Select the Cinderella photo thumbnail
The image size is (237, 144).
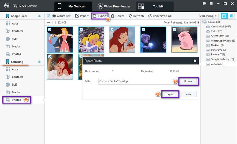(60, 40)
